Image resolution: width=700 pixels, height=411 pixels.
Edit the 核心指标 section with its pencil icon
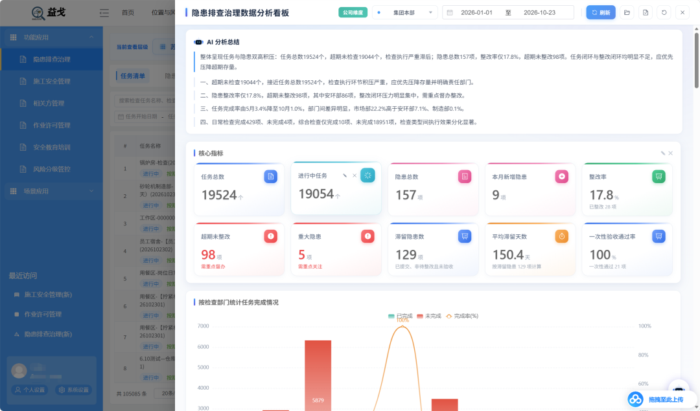(663, 153)
